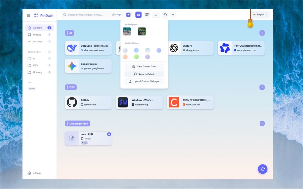Click the GitHub octocat logo

[72, 102]
